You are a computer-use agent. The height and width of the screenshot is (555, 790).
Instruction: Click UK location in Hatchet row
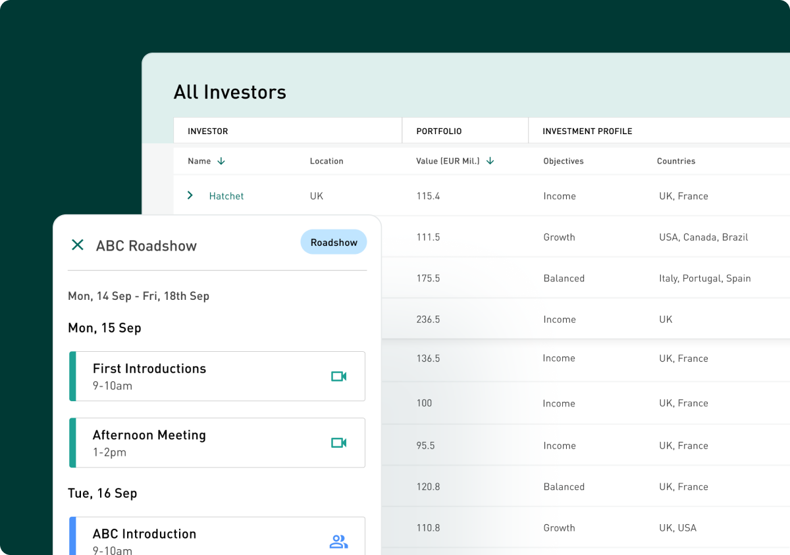317,196
